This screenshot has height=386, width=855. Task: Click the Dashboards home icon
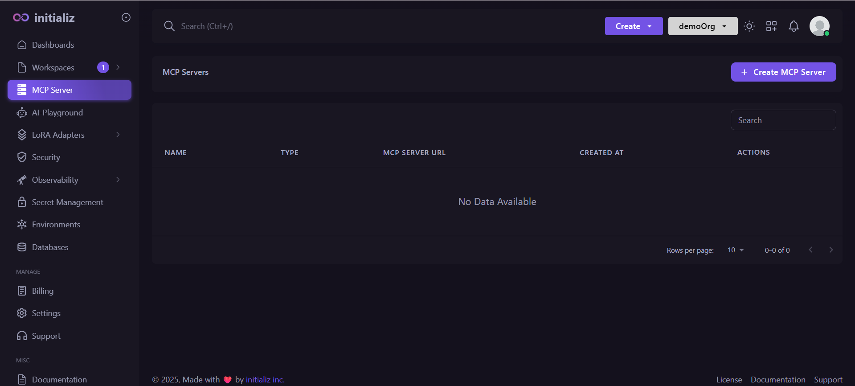[x=22, y=45]
